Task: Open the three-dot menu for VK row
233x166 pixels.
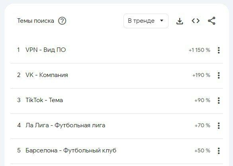Action: (x=219, y=75)
